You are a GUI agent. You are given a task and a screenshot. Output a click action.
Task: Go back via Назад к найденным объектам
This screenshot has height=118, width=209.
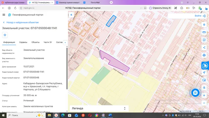(21, 23)
